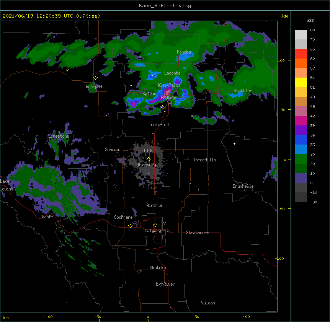The height and width of the screenshot is (322, 330).
Task: Click the yellow V marker east of Calgary
Action: click(164, 223)
